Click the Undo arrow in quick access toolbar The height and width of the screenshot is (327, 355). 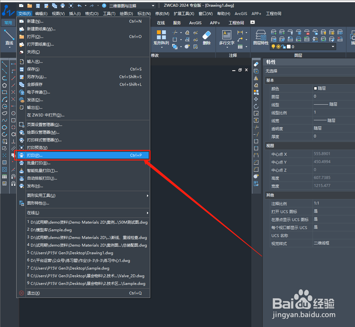click(x=79, y=6)
